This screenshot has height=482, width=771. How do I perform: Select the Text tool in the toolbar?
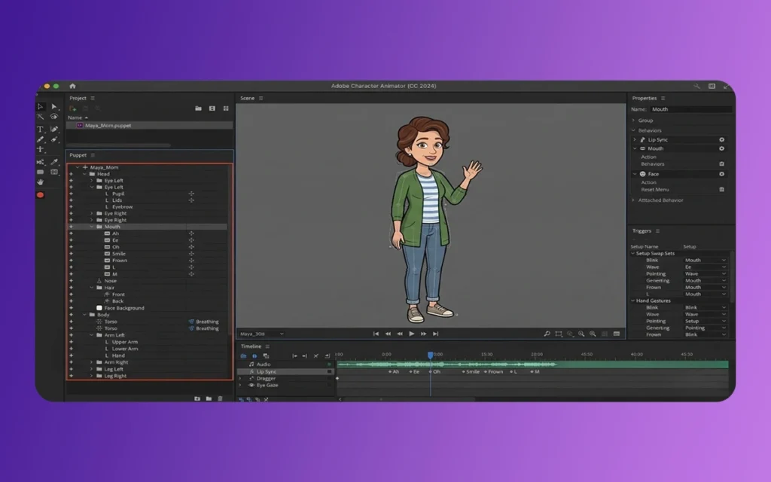pyautogui.click(x=40, y=129)
